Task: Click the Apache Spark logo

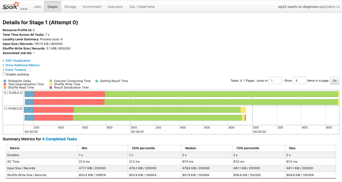Action: (x=11, y=6)
